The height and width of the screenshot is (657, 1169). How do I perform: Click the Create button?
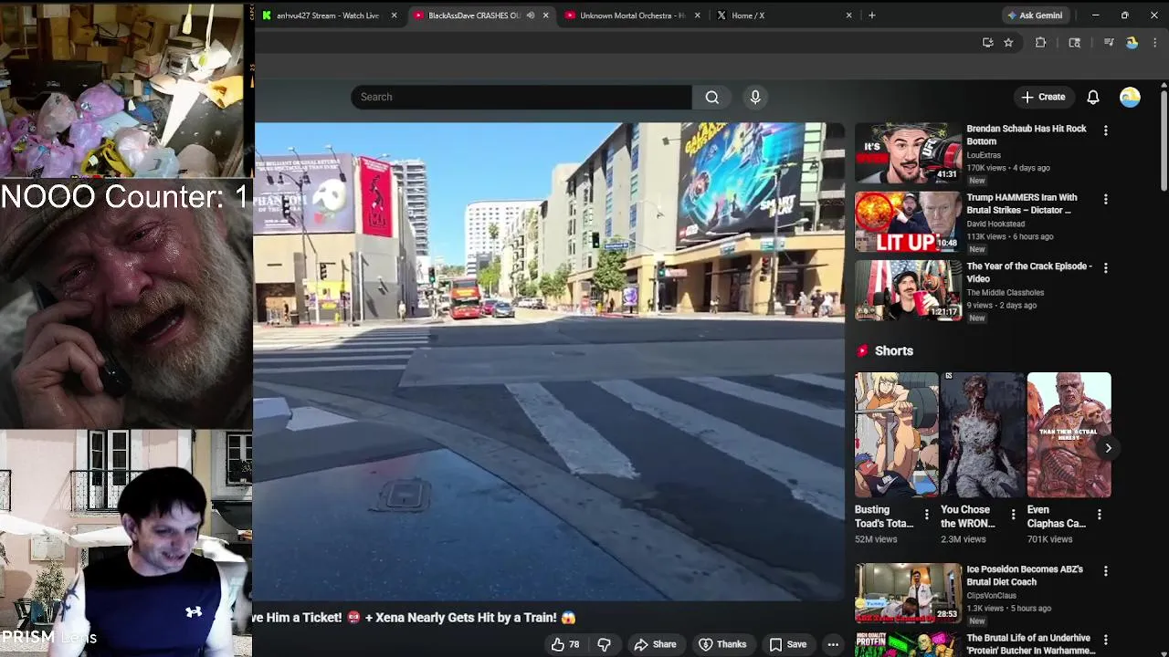click(x=1043, y=97)
